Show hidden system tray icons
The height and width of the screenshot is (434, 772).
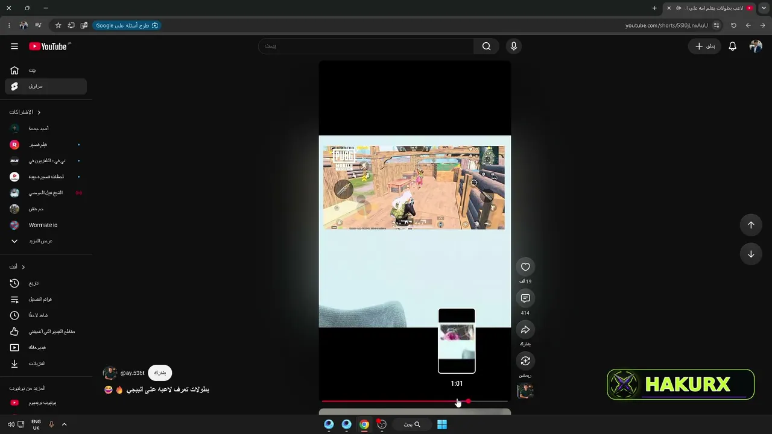point(64,424)
